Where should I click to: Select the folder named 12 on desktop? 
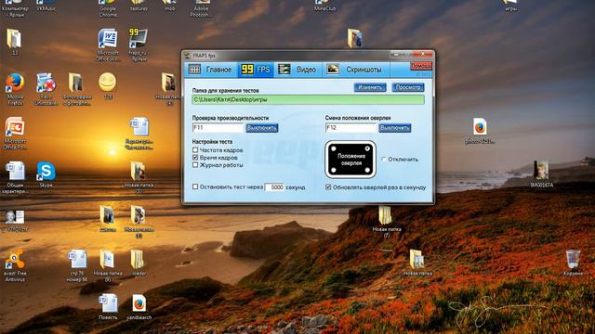pyautogui.click(x=15, y=42)
